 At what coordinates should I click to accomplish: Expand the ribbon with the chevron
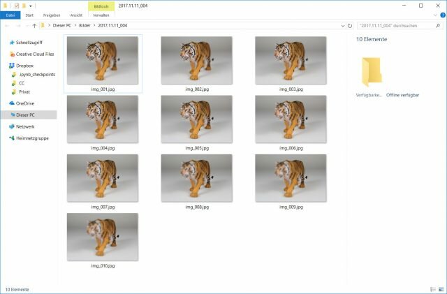click(434, 15)
